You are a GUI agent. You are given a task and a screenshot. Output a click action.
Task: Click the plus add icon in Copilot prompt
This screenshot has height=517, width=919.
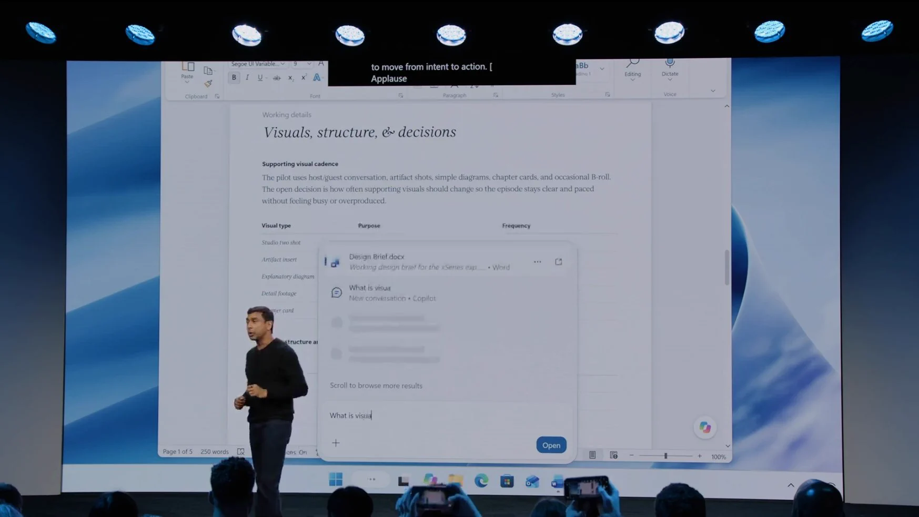[336, 443]
